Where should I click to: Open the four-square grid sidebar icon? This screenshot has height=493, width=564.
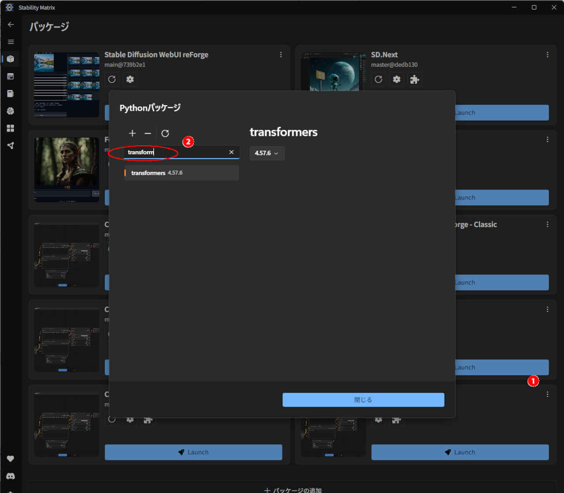point(11,128)
